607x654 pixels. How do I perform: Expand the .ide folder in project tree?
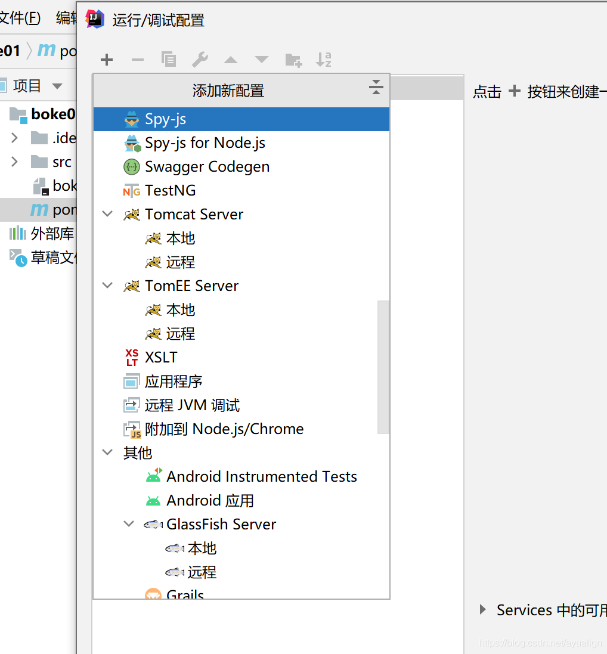click(x=14, y=138)
